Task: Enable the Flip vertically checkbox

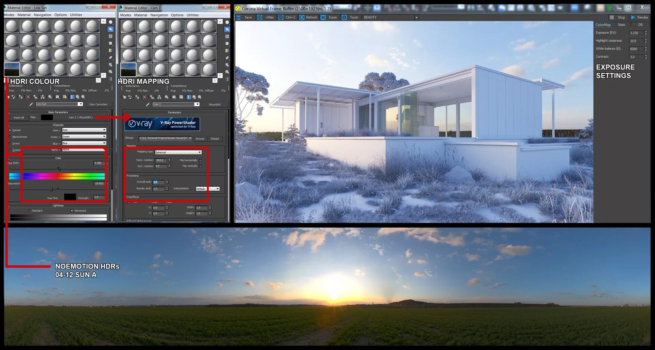Action: coord(200,166)
